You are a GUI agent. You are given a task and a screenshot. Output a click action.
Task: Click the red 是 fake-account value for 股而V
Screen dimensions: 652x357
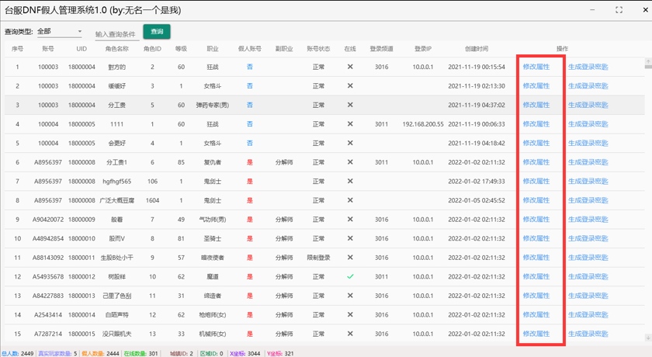point(249,238)
